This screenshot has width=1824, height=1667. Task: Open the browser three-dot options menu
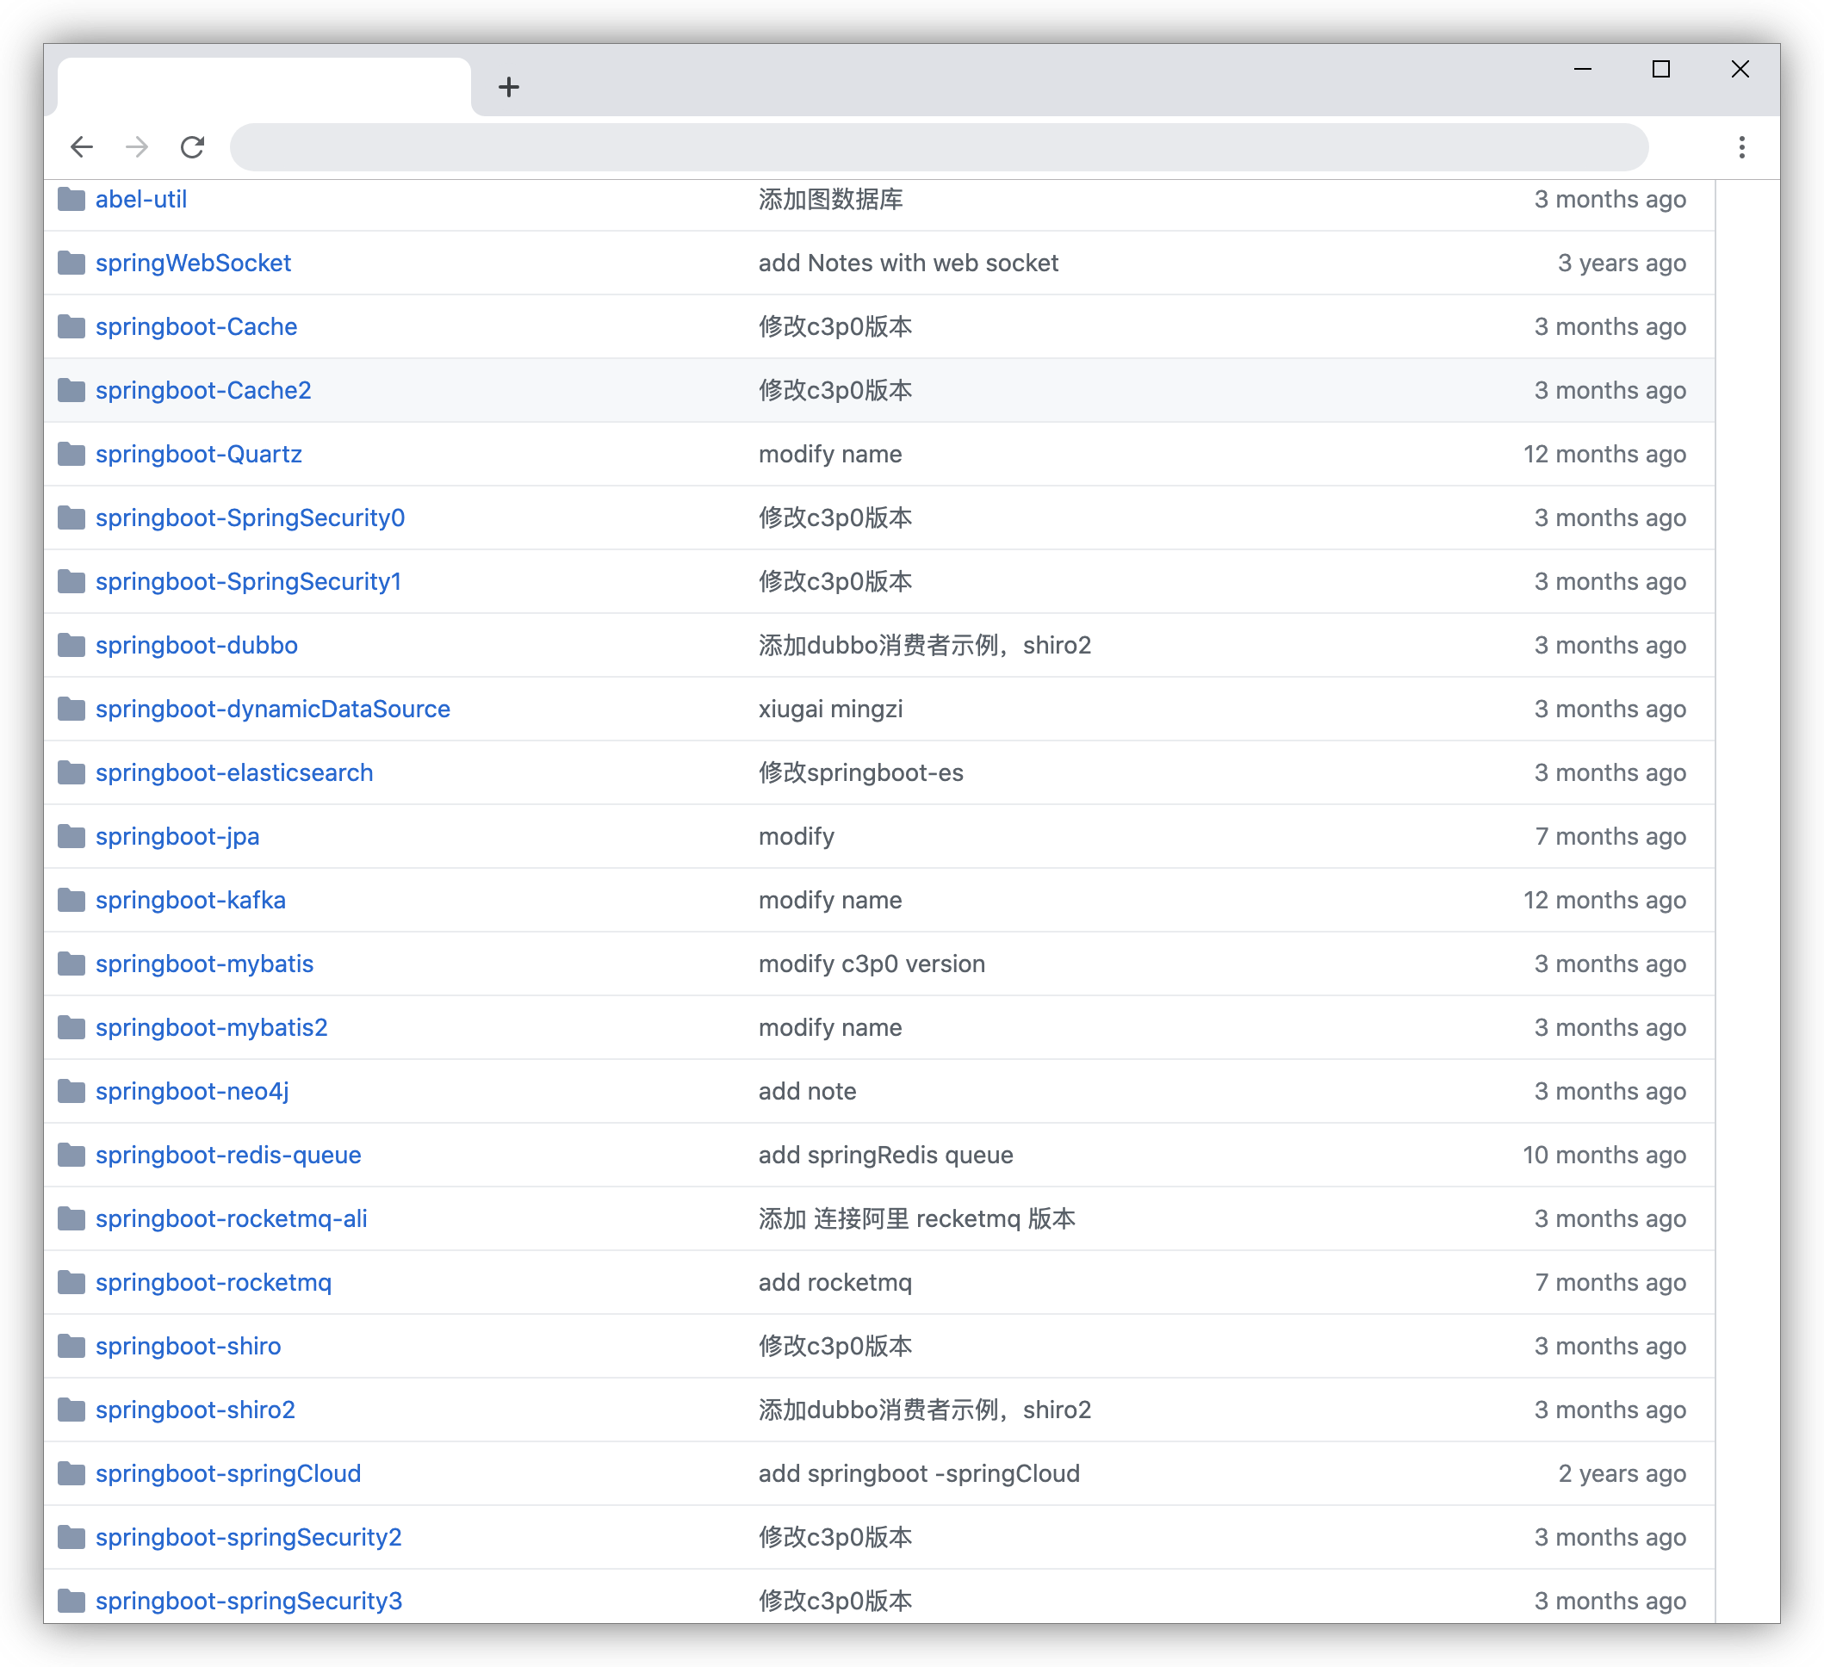[1741, 146]
